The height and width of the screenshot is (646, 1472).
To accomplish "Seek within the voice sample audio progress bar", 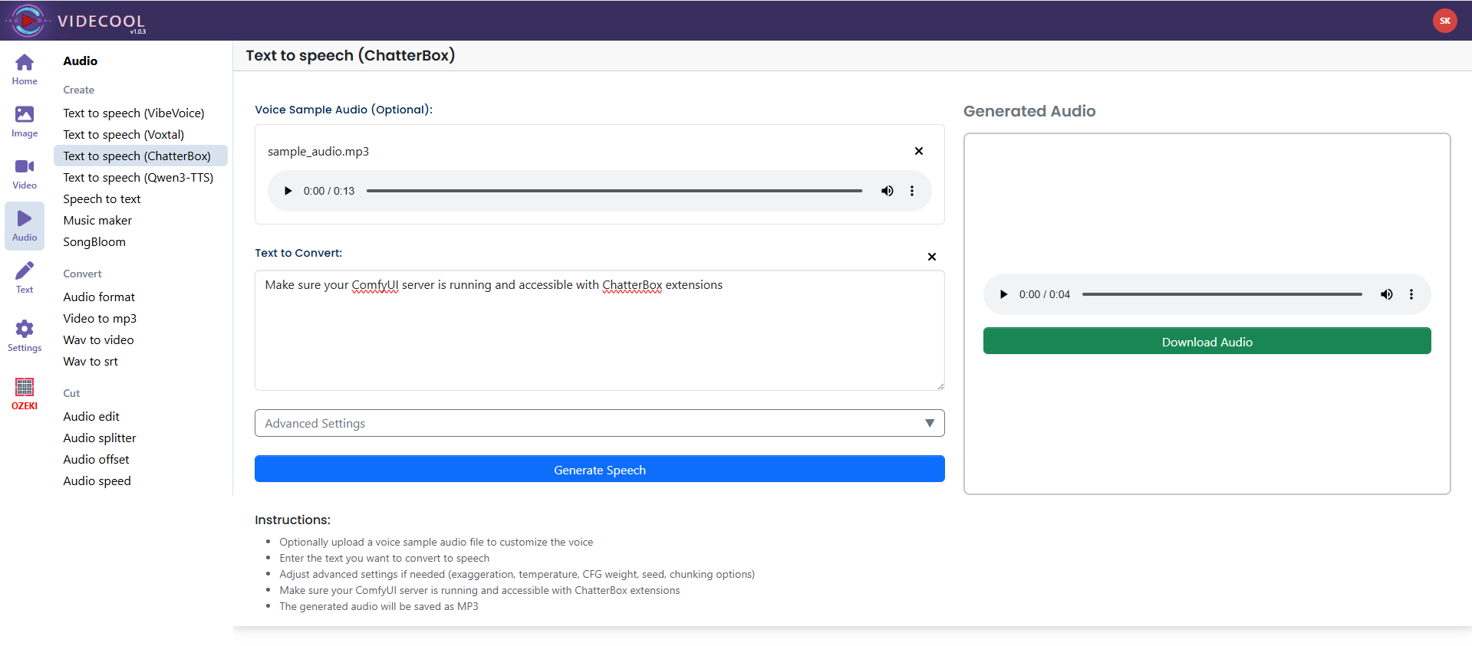I will (x=614, y=191).
